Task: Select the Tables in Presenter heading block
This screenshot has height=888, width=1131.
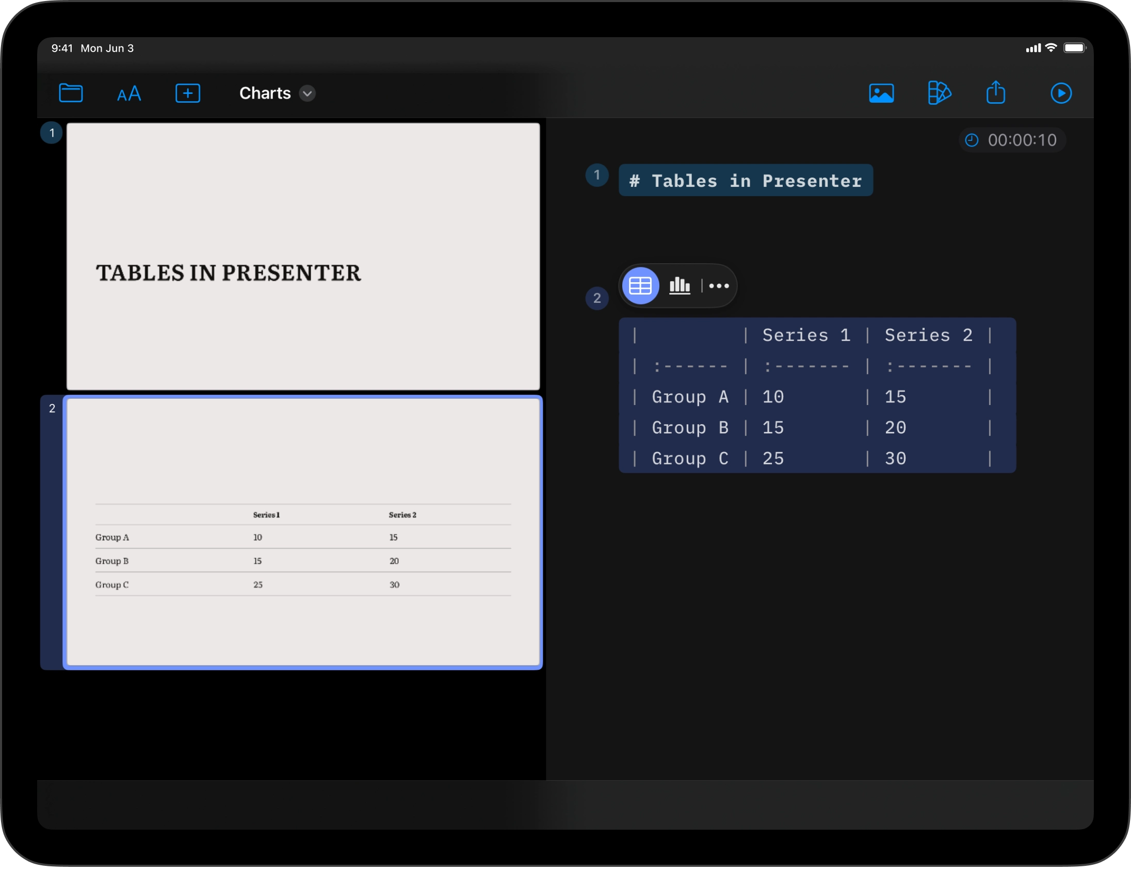Action: [746, 181]
